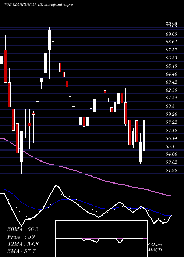Select the 61.34 price axis label
This screenshot has height=257, width=184.
click(x=172, y=98)
